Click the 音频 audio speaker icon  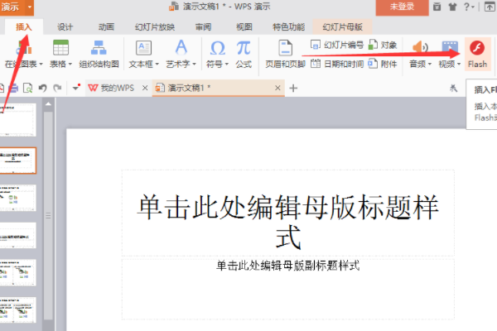420,47
